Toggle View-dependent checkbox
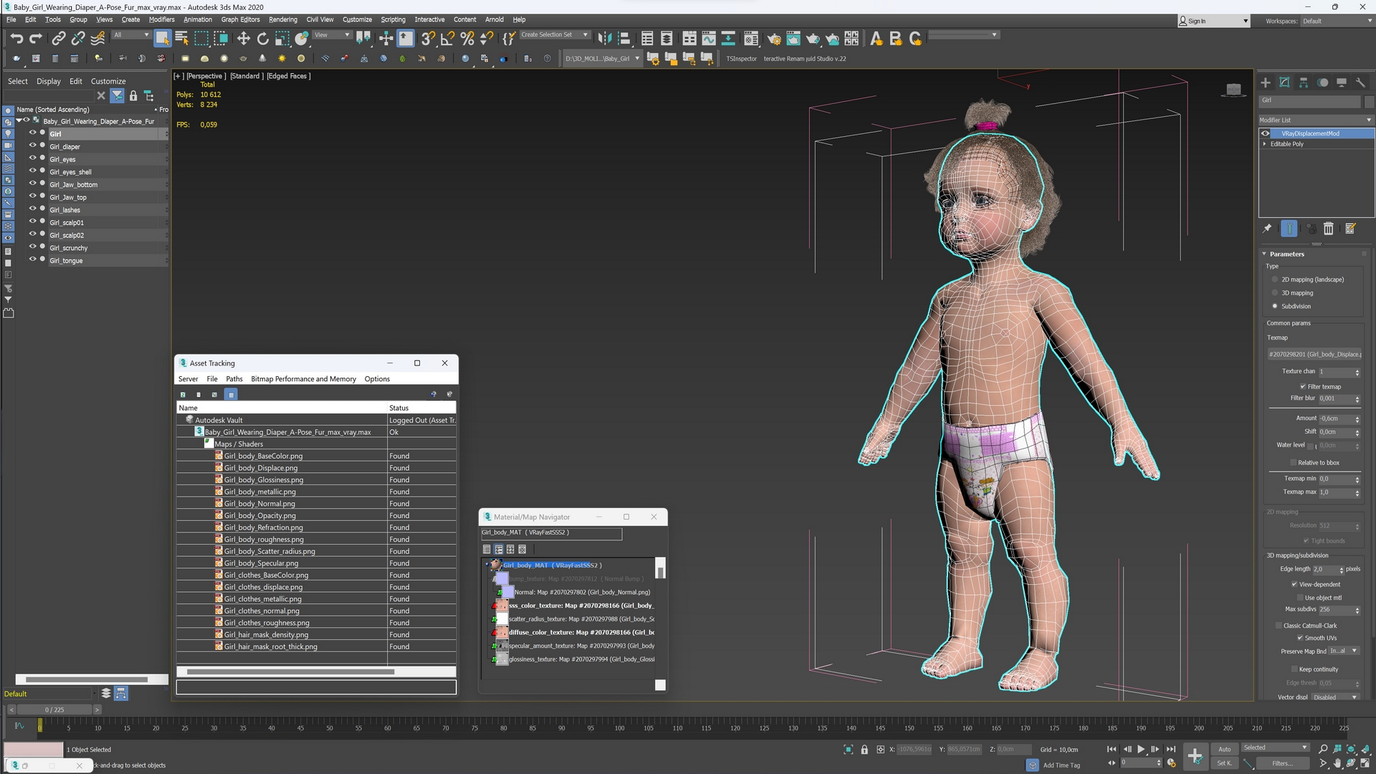 (x=1295, y=585)
